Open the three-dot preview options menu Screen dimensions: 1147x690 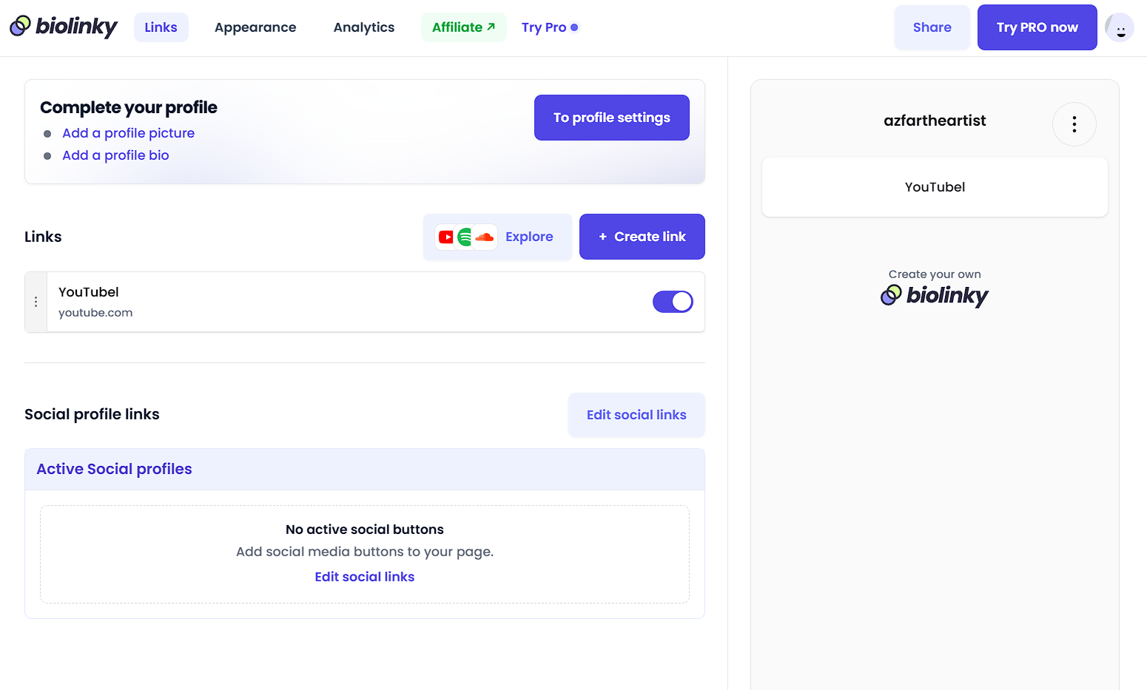point(1074,124)
